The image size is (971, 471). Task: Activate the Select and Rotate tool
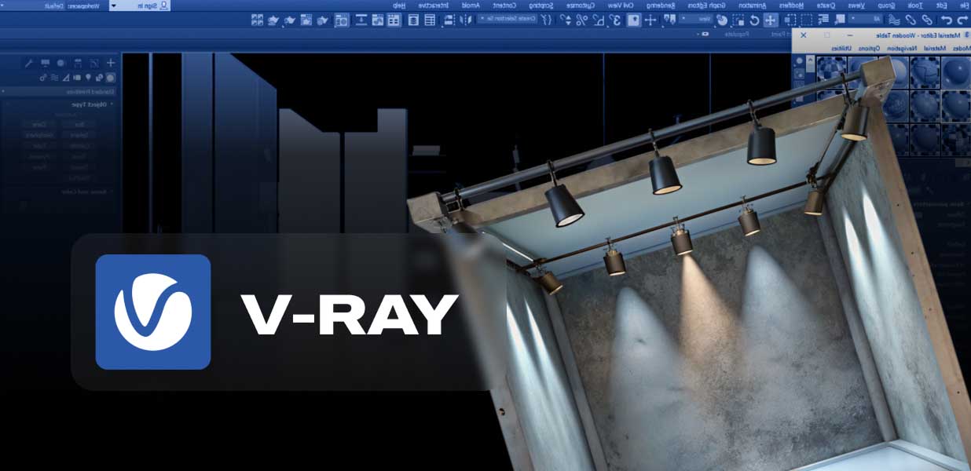(754, 20)
